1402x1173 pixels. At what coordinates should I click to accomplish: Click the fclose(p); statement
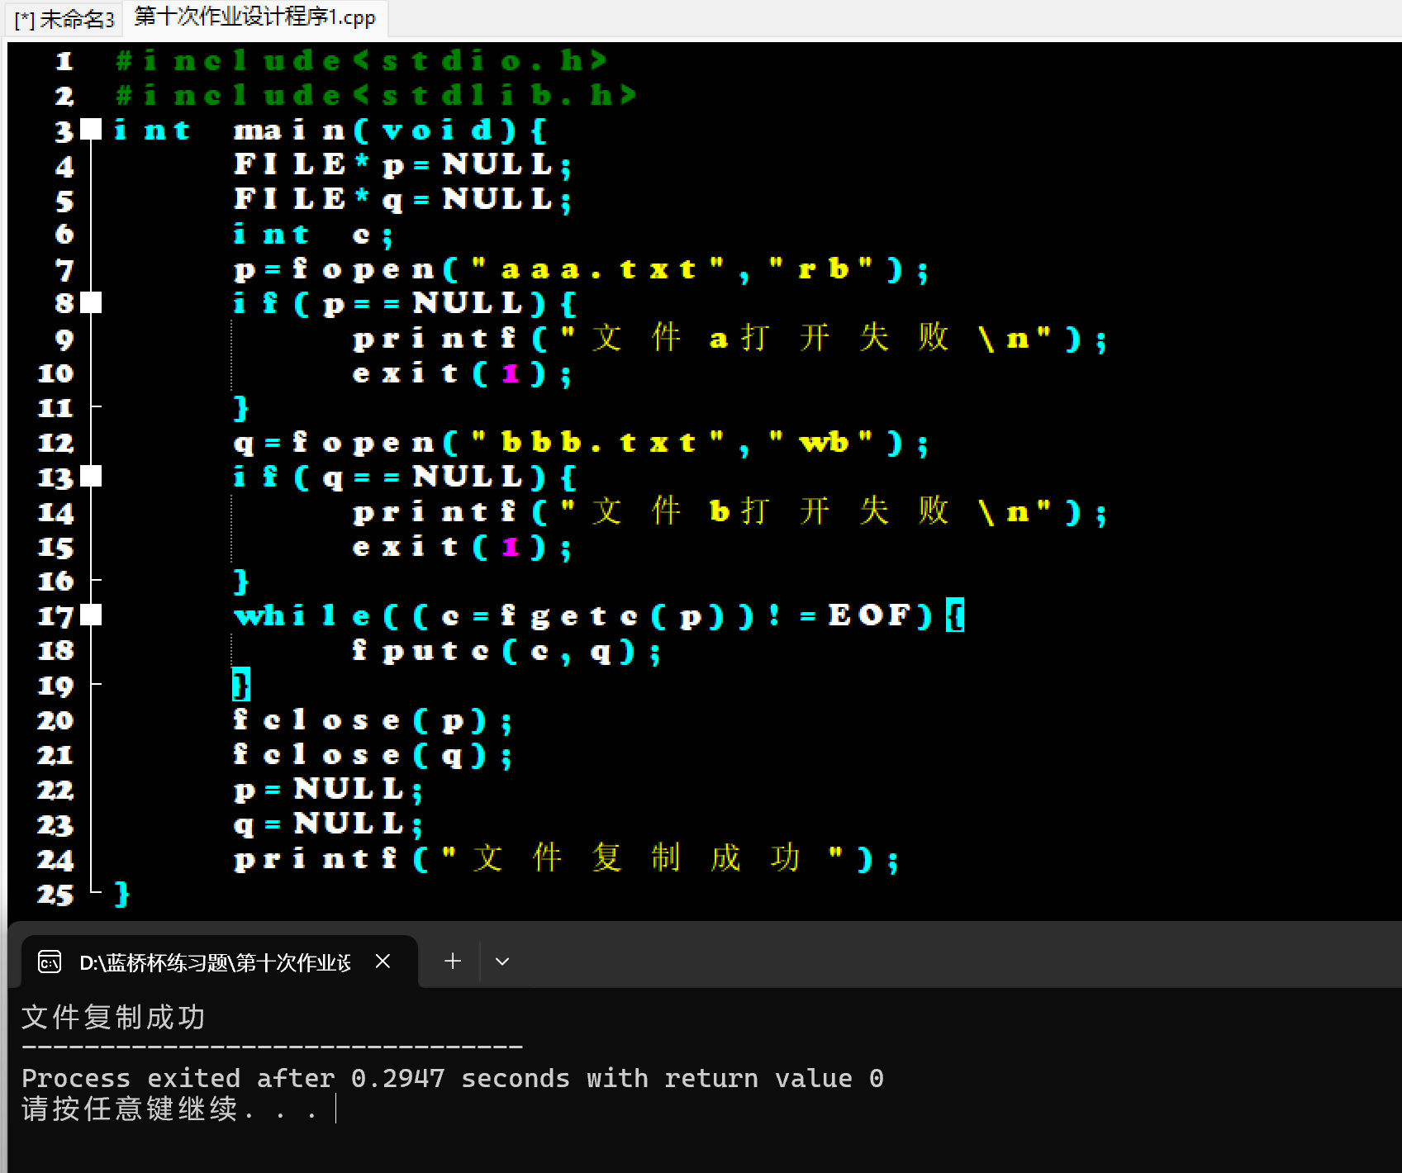tap(373, 721)
